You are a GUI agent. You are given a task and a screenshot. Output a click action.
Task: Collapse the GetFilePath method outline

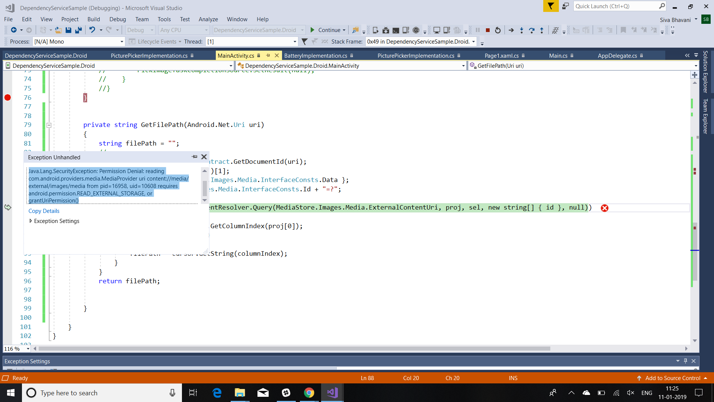49,125
